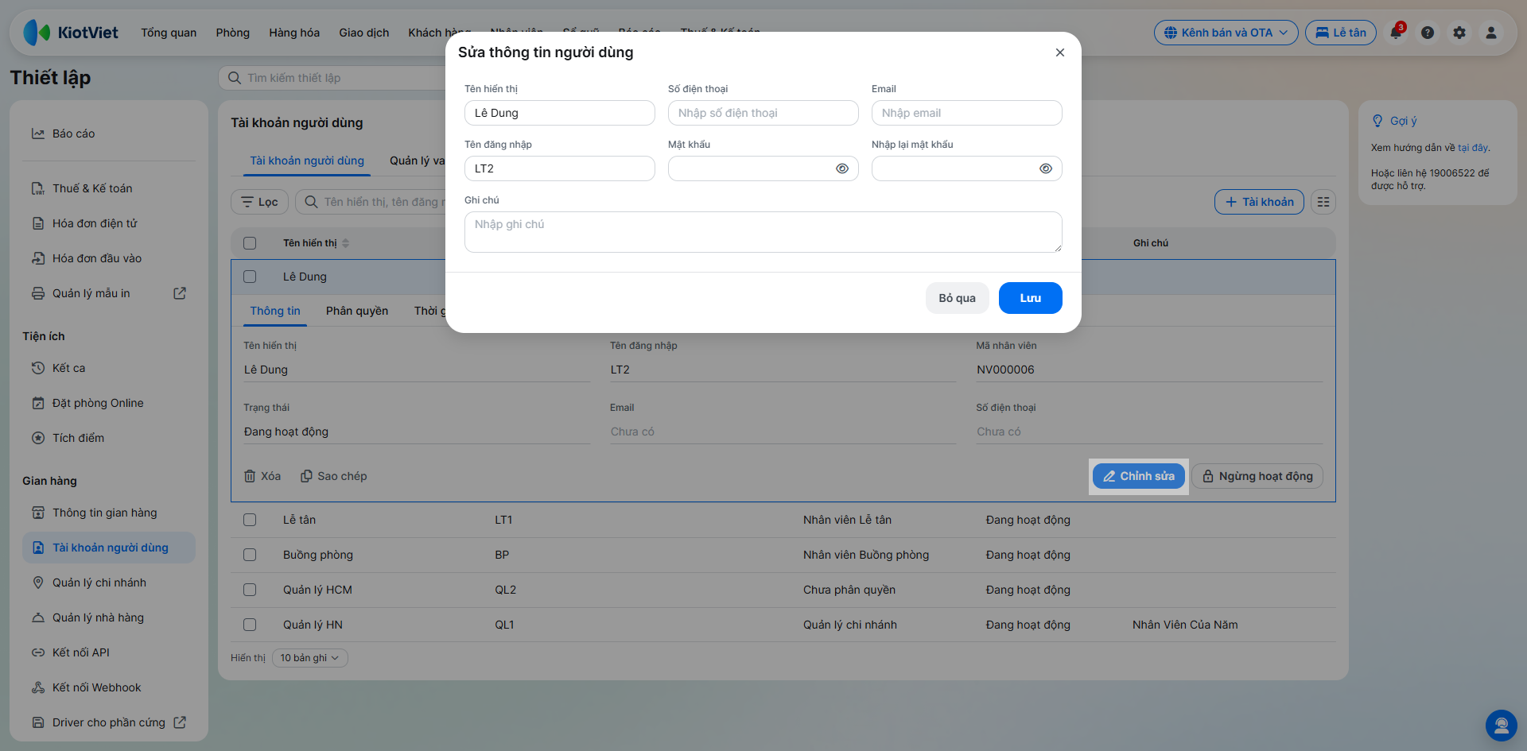Open external link icon beside Driver cho phần cứng
1527x751 pixels.
(180, 722)
